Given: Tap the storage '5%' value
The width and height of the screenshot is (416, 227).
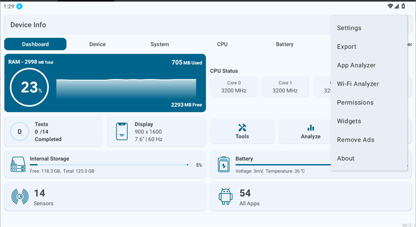Looking at the screenshot, I should tap(199, 165).
